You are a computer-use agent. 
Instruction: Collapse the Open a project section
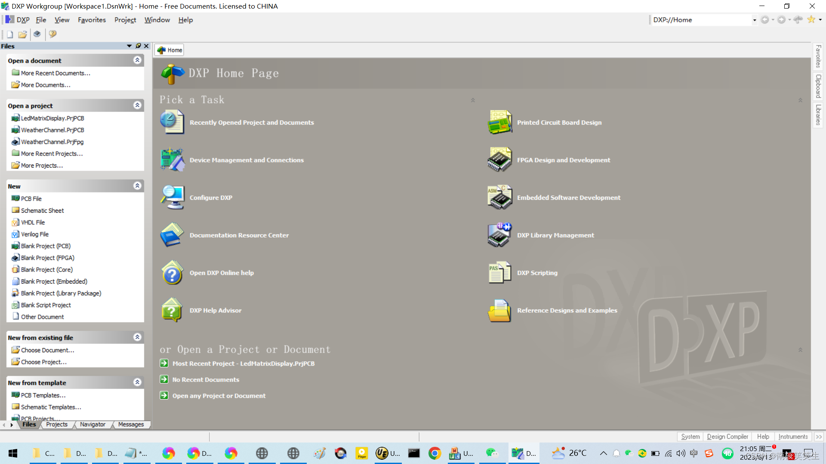137,105
